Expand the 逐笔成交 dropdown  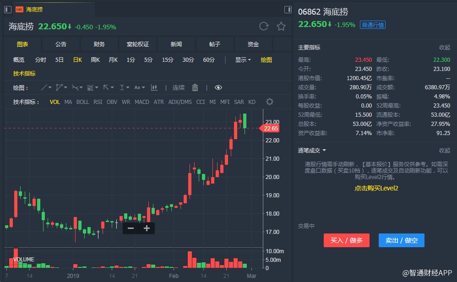point(312,150)
